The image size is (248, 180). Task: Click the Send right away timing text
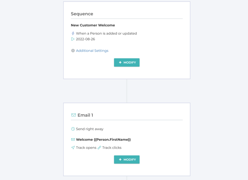coord(89,129)
